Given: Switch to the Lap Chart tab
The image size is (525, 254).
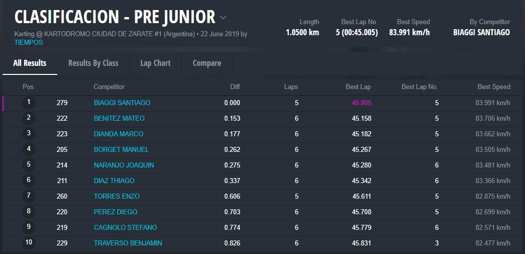Looking at the screenshot, I should coord(155,63).
